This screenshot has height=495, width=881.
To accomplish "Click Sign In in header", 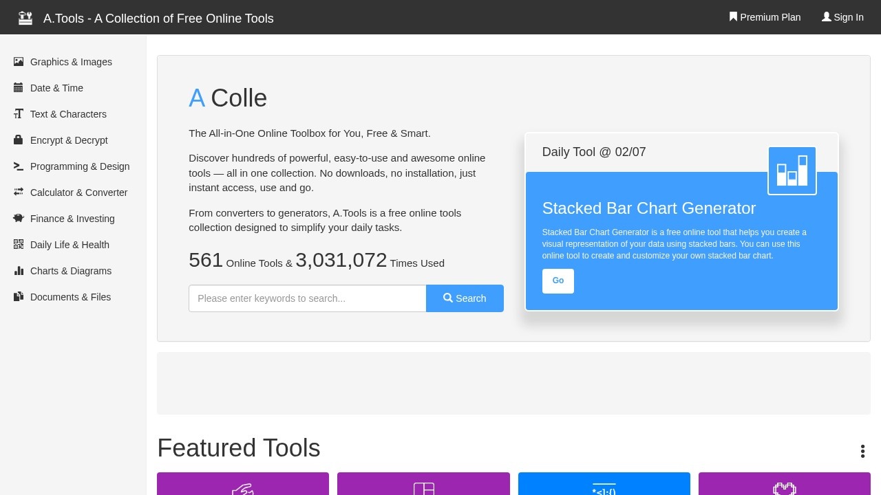I will pyautogui.click(x=842, y=17).
